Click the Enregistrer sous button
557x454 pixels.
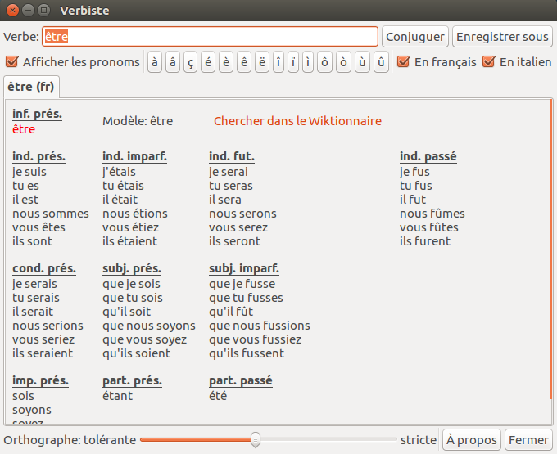click(502, 37)
